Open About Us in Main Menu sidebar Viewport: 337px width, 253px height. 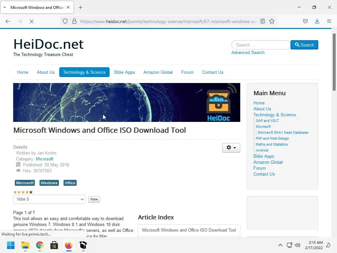click(x=262, y=109)
